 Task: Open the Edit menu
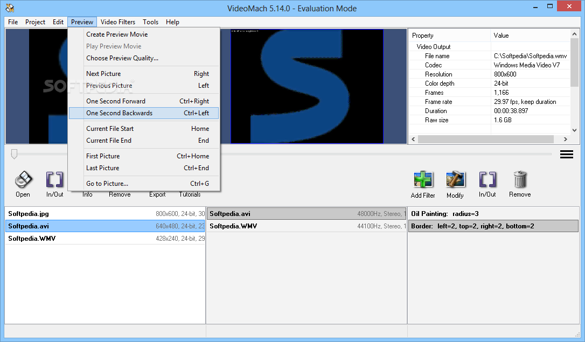[x=58, y=22]
